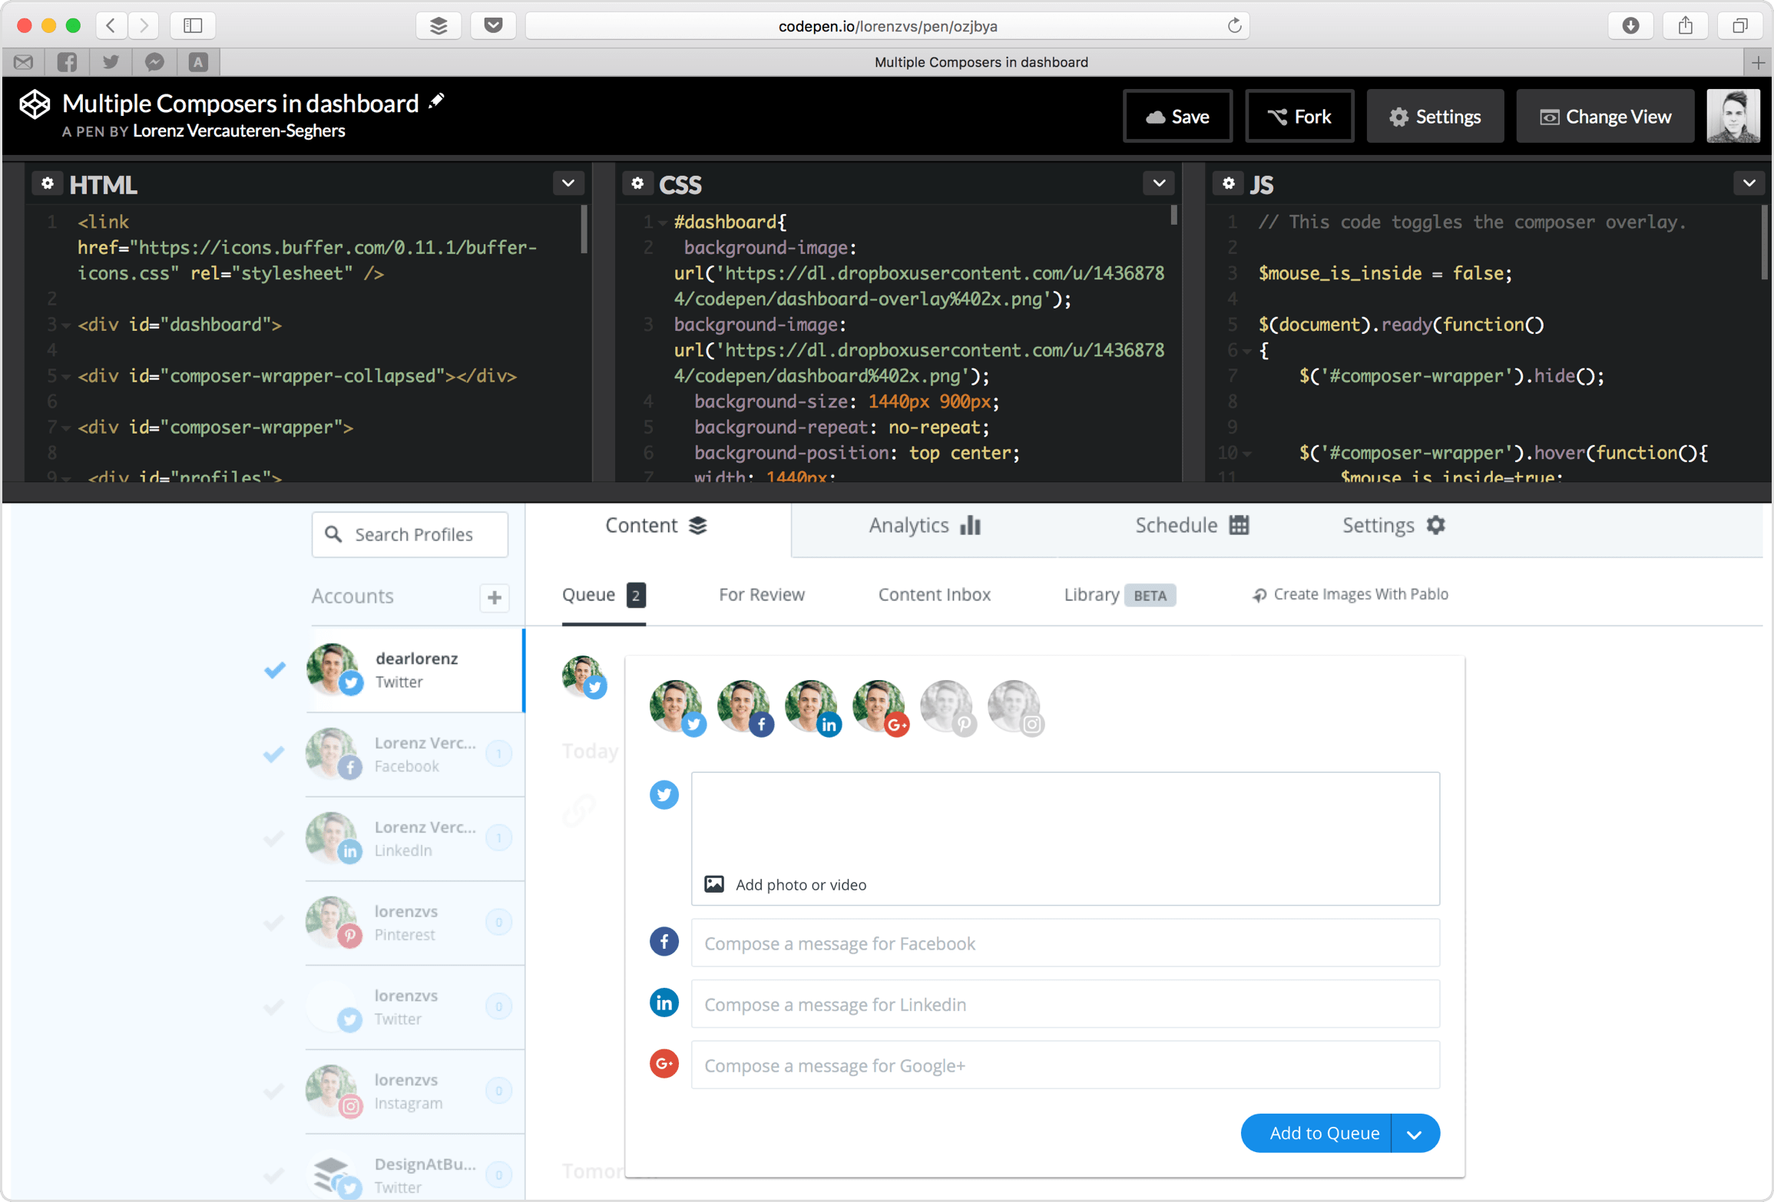Click the Safari share icon

tap(1685, 25)
